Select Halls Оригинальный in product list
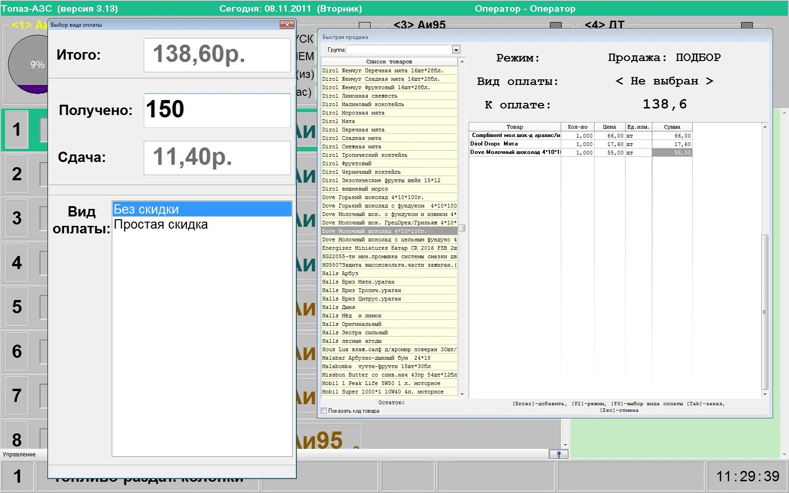 (389, 324)
